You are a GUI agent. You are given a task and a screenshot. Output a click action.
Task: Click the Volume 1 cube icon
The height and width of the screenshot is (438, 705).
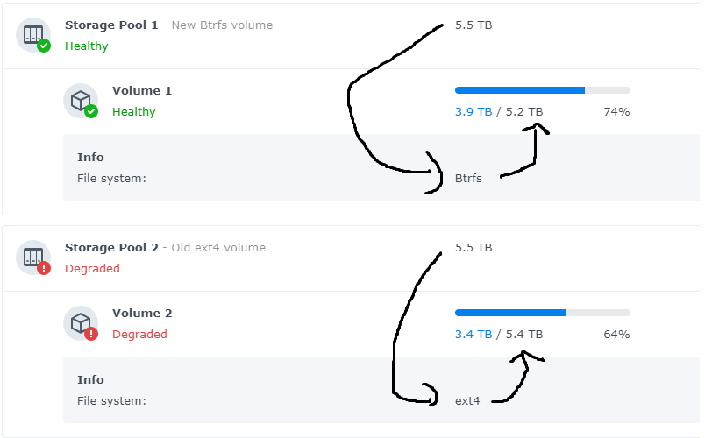tap(81, 101)
